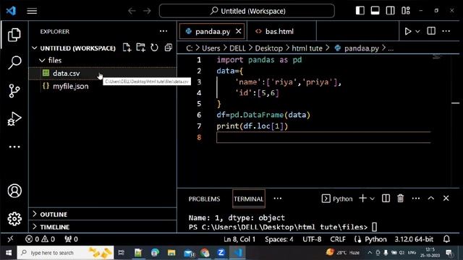
Task: Maximize the terminal panel size
Action: click(x=431, y=199)
